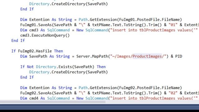Click Path.GetExtension on the FuImg02 line
Image resolution: width=199 pixels, height=112 pixels.
98,88
